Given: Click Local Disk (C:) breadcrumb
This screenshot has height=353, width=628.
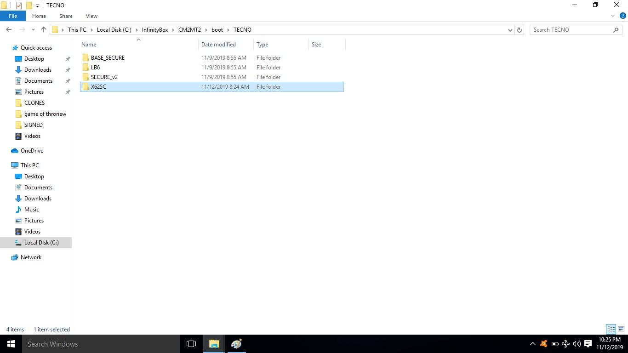Looking at the screenshot, I should click(114, 30).
